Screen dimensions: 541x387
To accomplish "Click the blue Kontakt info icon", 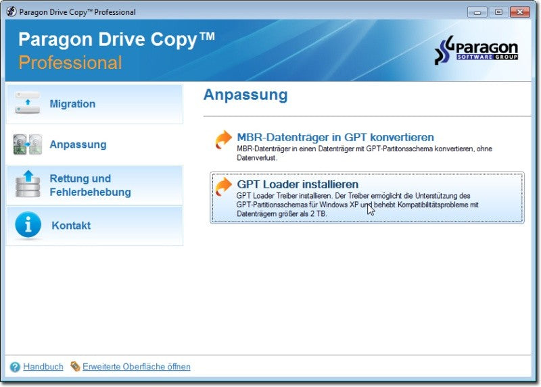I will click(x=28, y=225).
